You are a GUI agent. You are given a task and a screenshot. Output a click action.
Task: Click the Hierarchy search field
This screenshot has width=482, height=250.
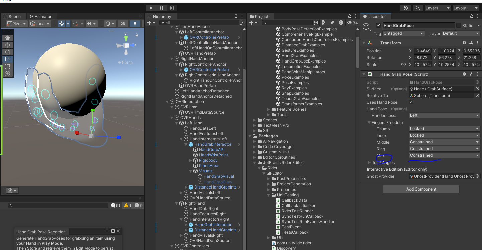point(199,23)
